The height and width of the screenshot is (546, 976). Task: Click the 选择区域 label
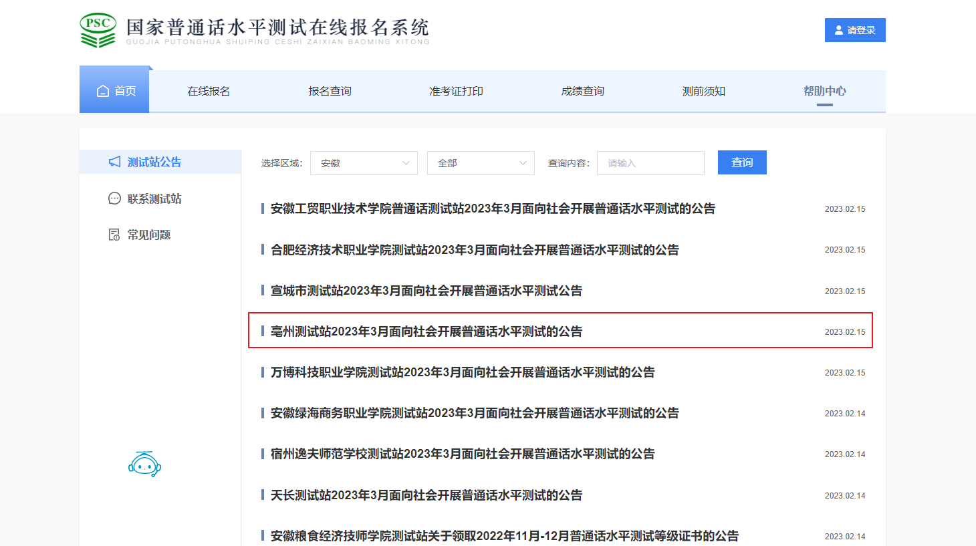(281, 163)
